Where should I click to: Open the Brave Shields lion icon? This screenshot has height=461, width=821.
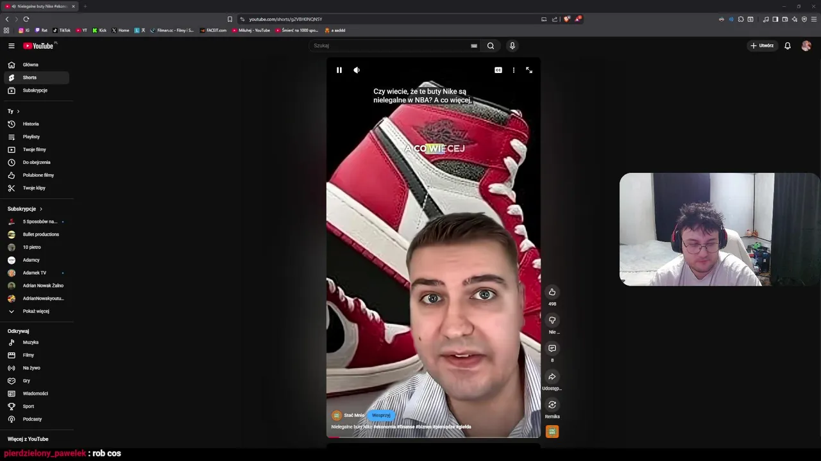tap(566, 19)
